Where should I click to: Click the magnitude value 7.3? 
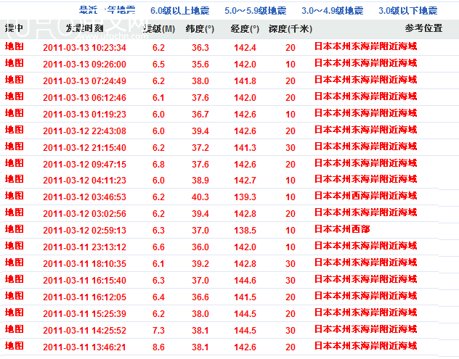pos(158,330)
